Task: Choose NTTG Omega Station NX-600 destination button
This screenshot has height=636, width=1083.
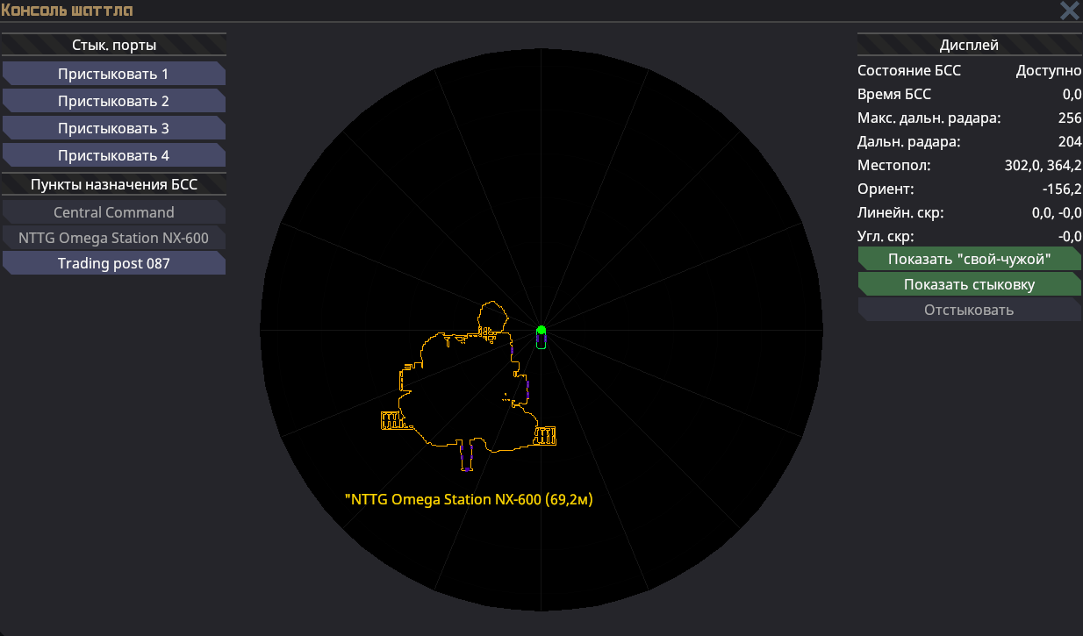Action: [114, 238]
